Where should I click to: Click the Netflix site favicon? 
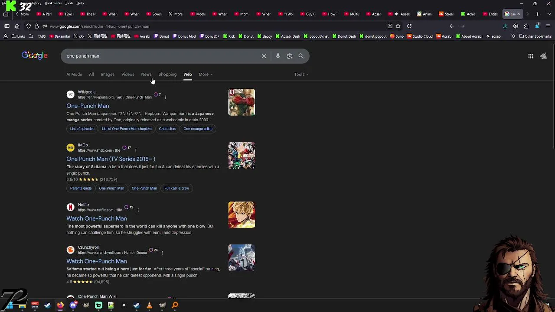point(70,207)
